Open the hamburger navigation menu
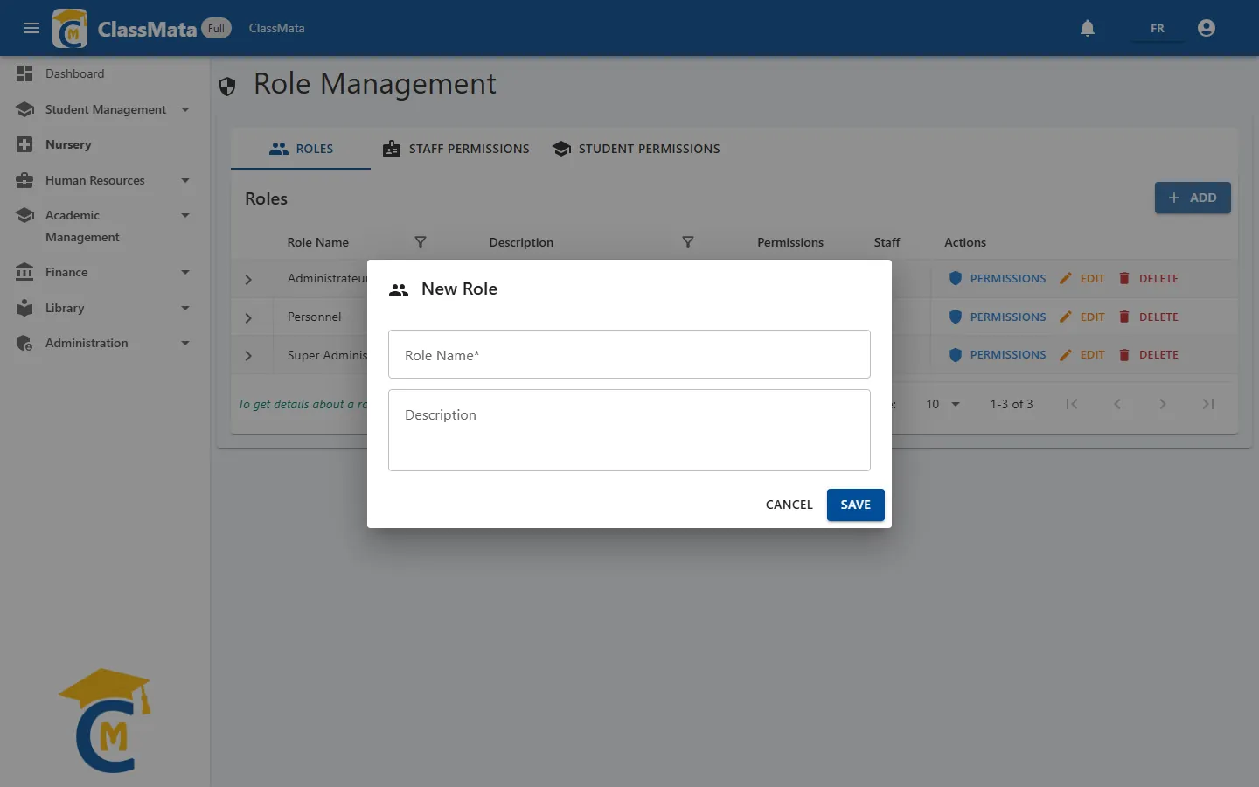 31,28
